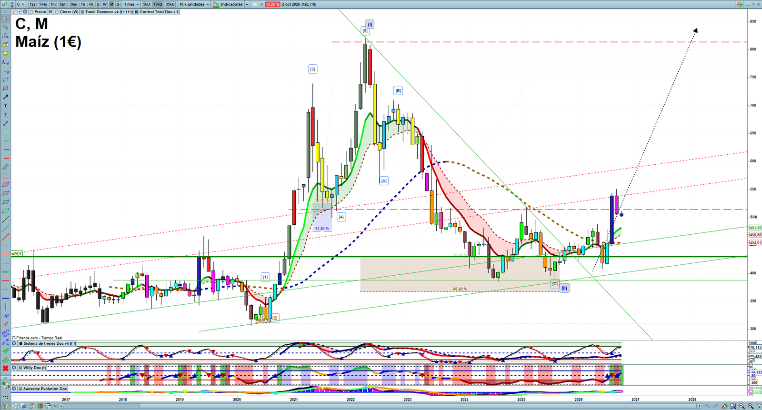Close the Sistema de trenes Doc panel
The height and width of the screenshot is (410, 762).
(x=14, y=343)
